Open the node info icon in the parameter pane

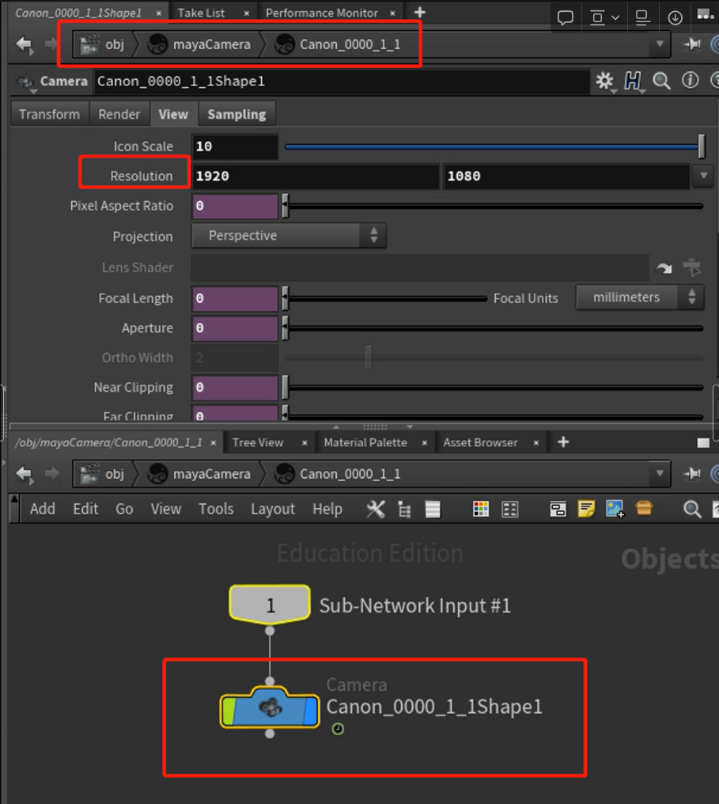690,81
